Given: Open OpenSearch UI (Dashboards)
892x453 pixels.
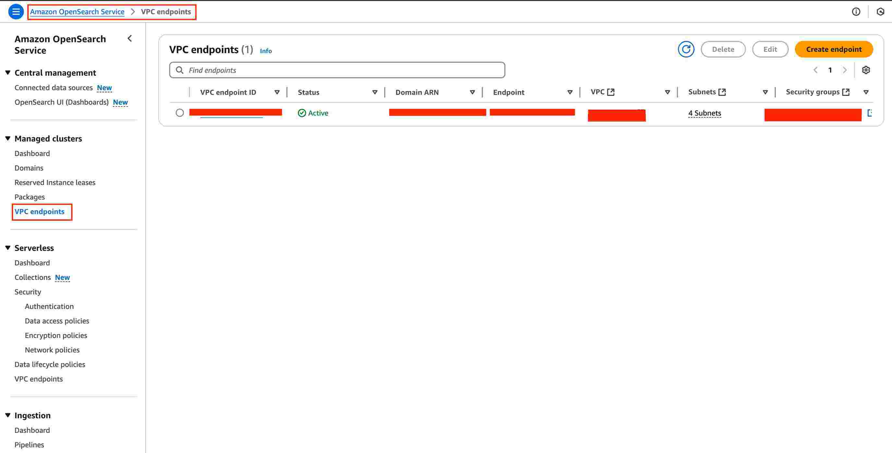Looking at the screenshot, I should tap(62, 102).
